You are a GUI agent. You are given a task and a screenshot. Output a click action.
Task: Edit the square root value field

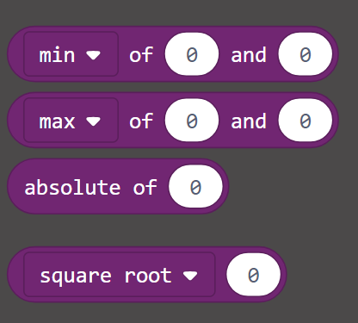[x=254, y=275]
